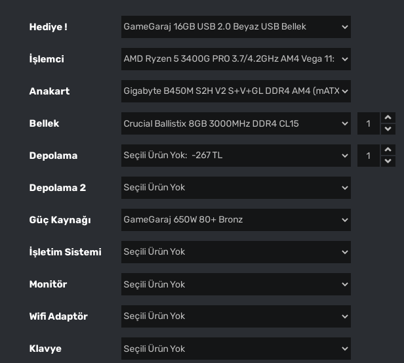The height and width of the screenshot is (363, 404).
Task: Expand the Anakart motherboard dropdown
Action: pyautogui.click(x=235, y=91)
